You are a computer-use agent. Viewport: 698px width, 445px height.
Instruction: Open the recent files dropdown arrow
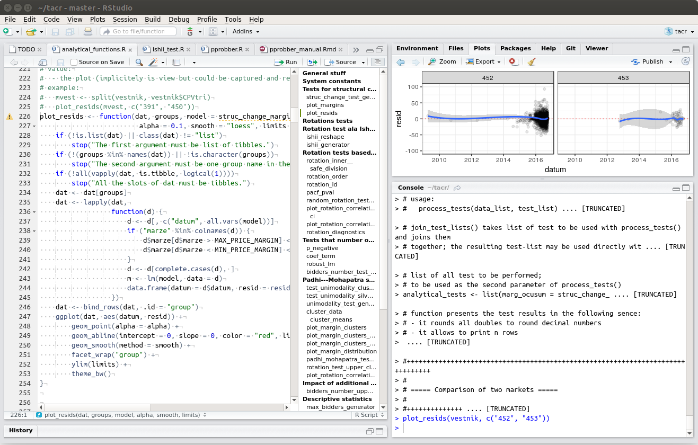pyautogui.click(x=41, y=32)
